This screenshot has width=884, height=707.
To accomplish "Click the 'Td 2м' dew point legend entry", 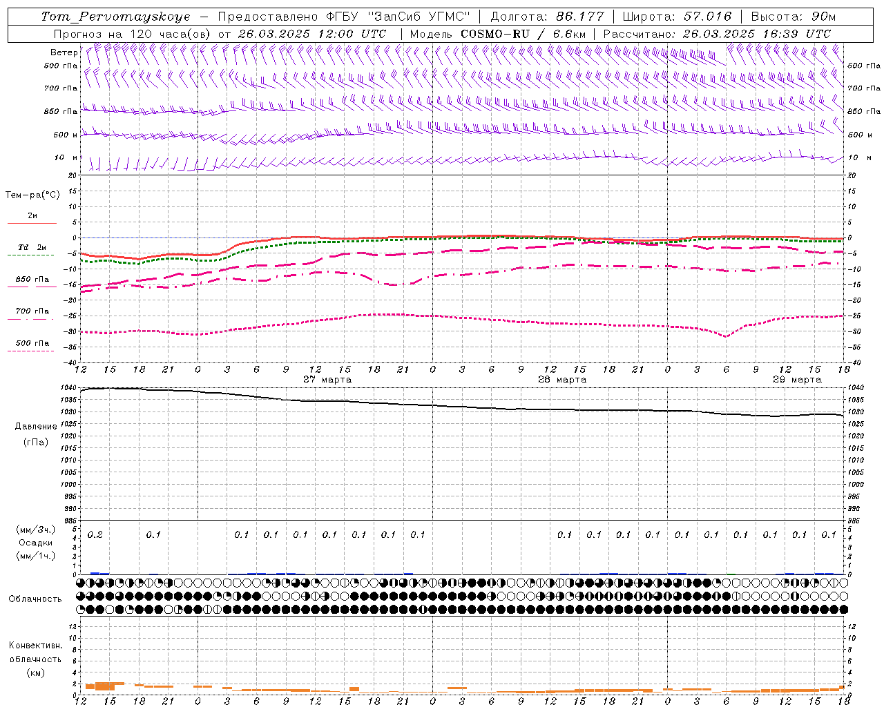I will 32,247.
